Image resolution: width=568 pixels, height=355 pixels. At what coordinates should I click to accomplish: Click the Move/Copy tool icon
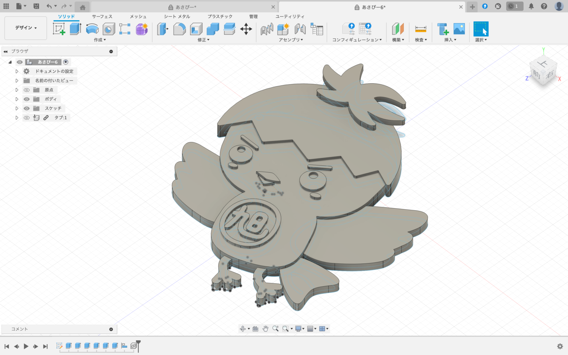[x=246, y=29]
